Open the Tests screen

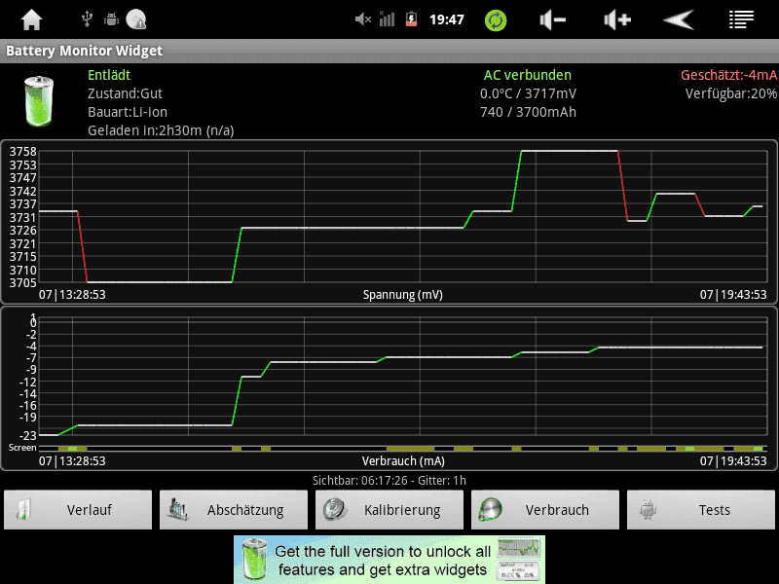coord(701,509)
